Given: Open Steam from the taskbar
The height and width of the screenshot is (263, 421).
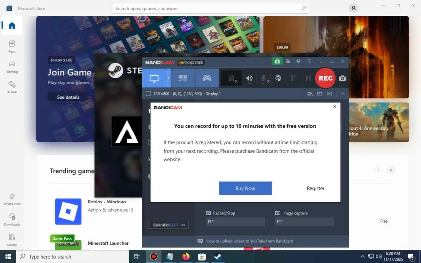Looking at the screenshot, I should (x=218, y=257).
